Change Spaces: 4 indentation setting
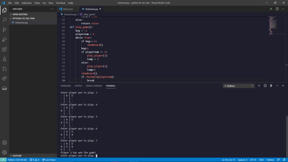The height and width of the screenshot is (162, 288). pos(243,160)
